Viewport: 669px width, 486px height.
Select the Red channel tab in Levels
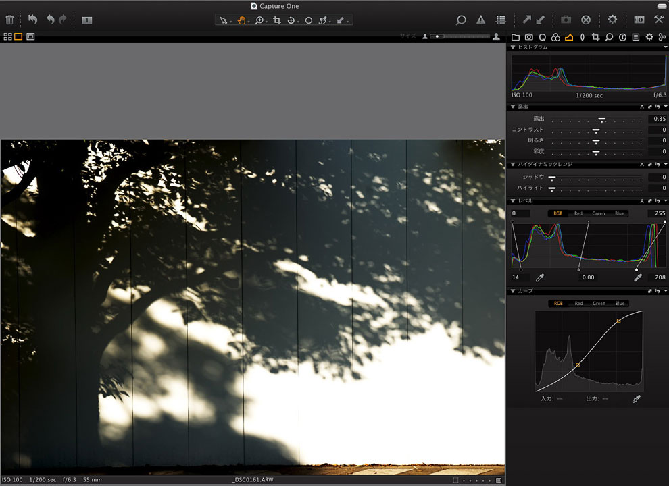tap(578, 213)
